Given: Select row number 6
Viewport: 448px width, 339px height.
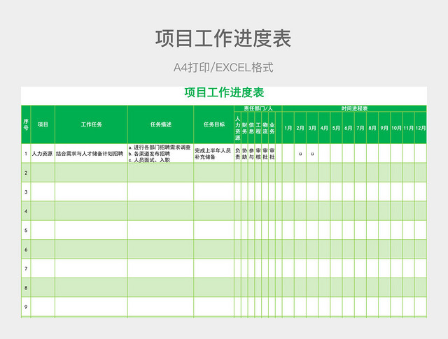Looking at the screenshot, I should [26, 250].
